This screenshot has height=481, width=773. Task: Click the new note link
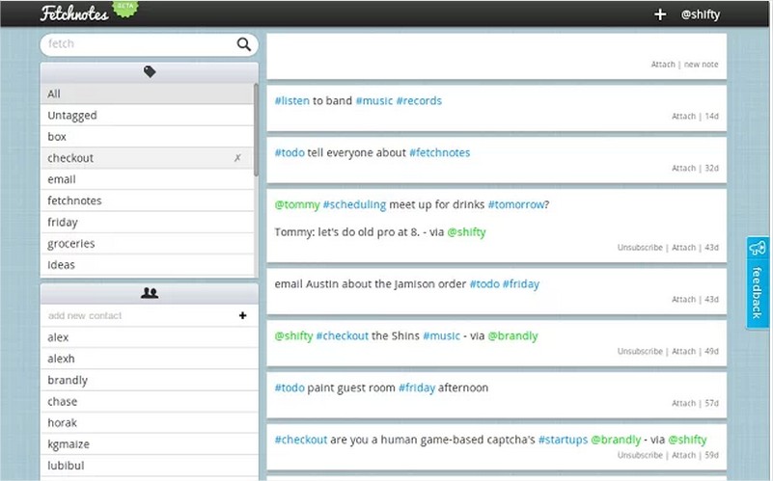[x=701, y=65]
